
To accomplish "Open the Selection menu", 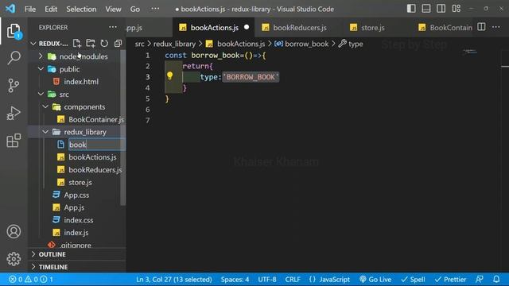I will pyautogui.click(x=81, y=9).
